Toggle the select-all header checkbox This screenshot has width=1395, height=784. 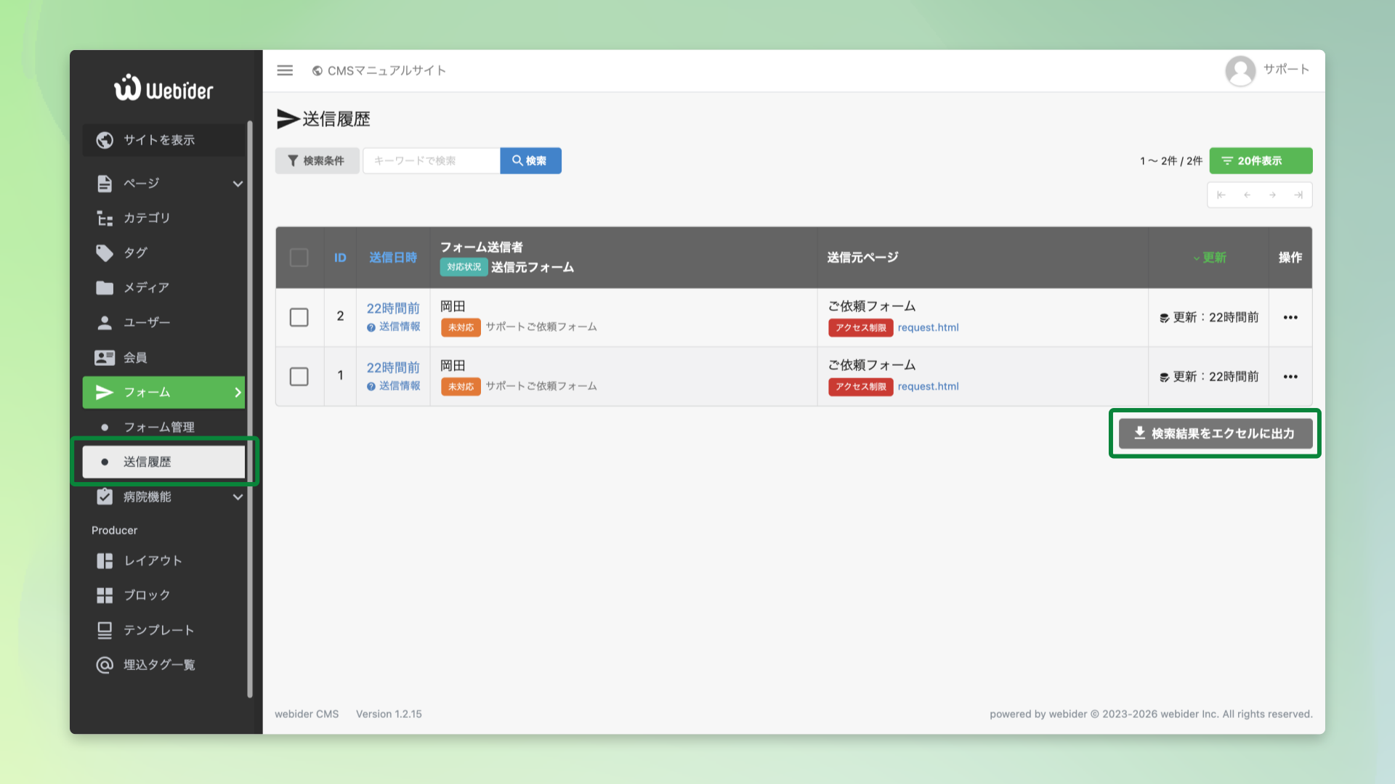click(x=299, y=258)
